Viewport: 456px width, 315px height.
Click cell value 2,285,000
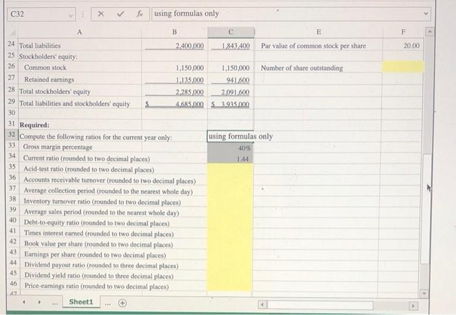(190, 93)
